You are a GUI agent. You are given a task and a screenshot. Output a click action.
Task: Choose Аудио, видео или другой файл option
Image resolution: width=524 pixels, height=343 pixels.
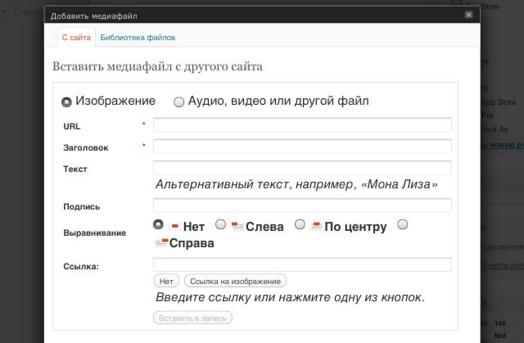(179, 102)
